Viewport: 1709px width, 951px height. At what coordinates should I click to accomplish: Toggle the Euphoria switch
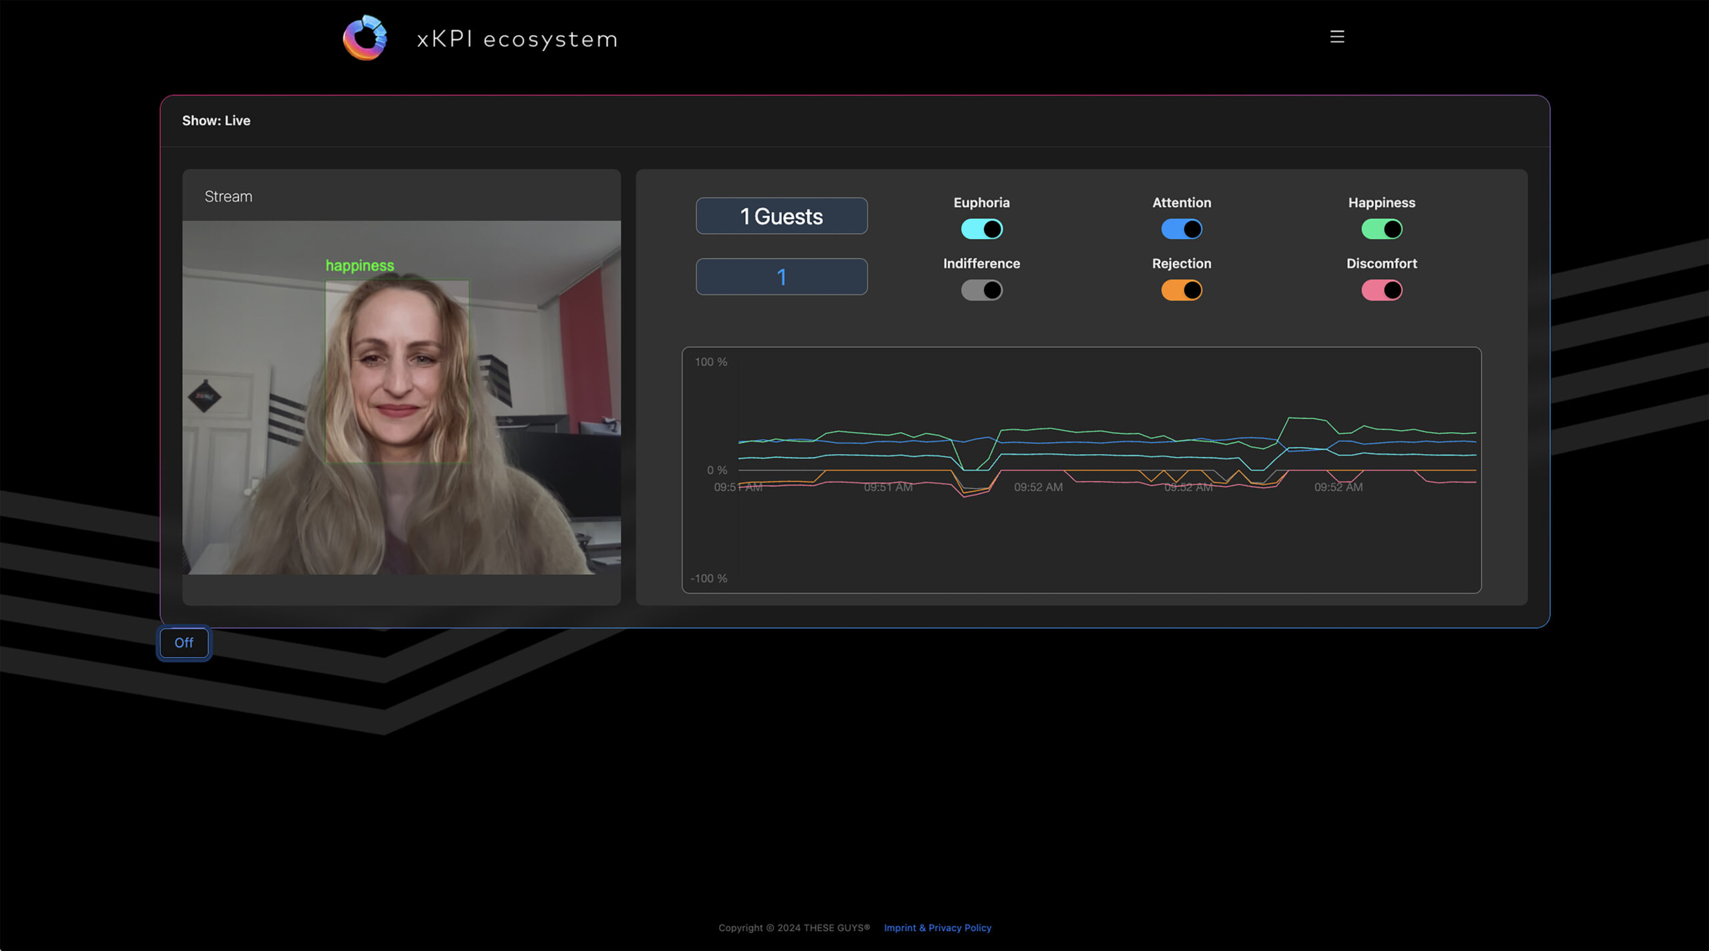[x=981, y=229]
